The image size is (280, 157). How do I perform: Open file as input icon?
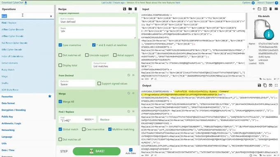click(265, 9)
